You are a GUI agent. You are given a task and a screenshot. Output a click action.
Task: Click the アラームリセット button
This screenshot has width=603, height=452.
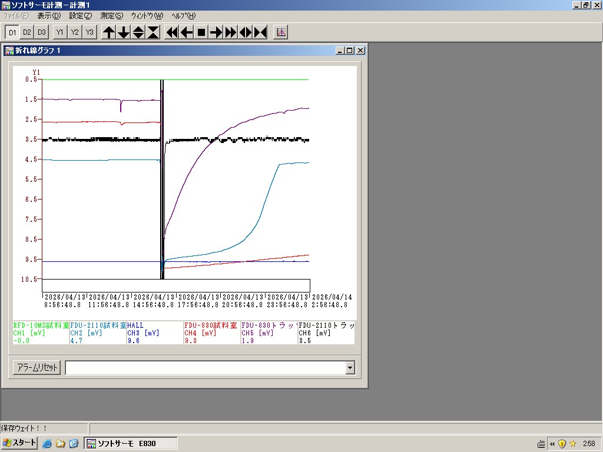click(x=37, y=368)
